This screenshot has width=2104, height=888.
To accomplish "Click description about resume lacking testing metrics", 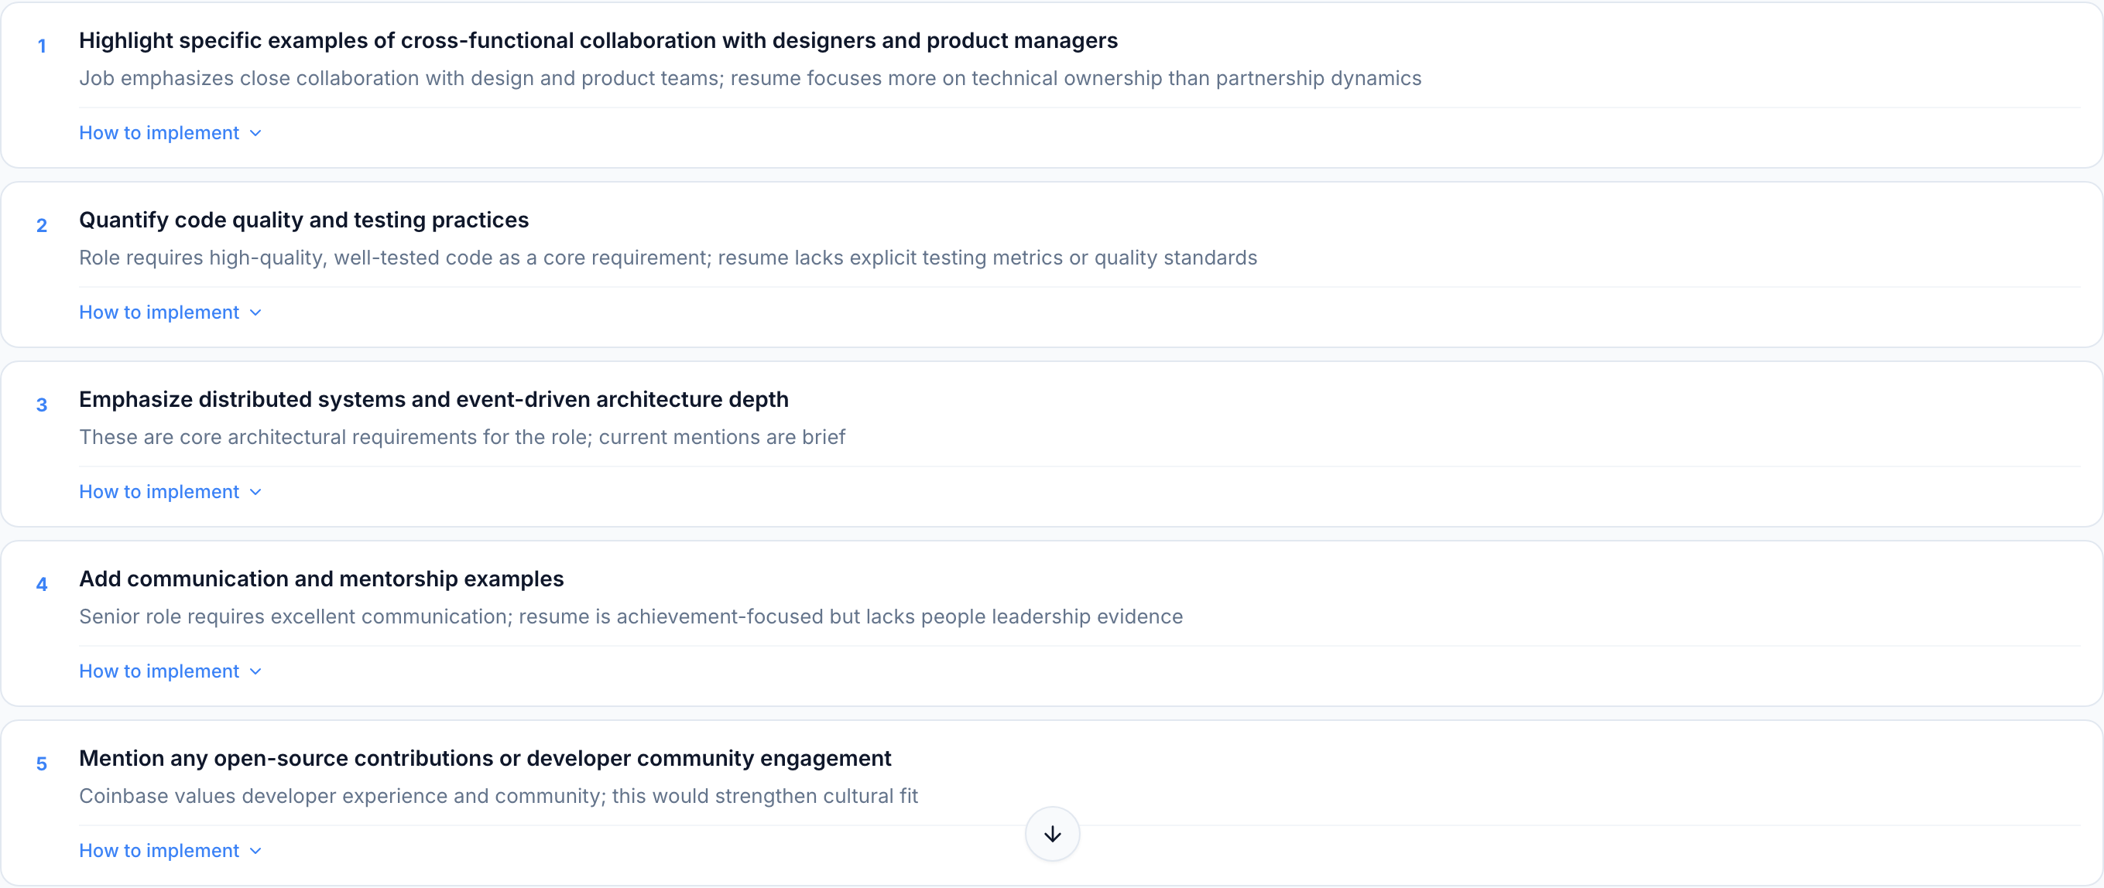I will coord(667,258).
